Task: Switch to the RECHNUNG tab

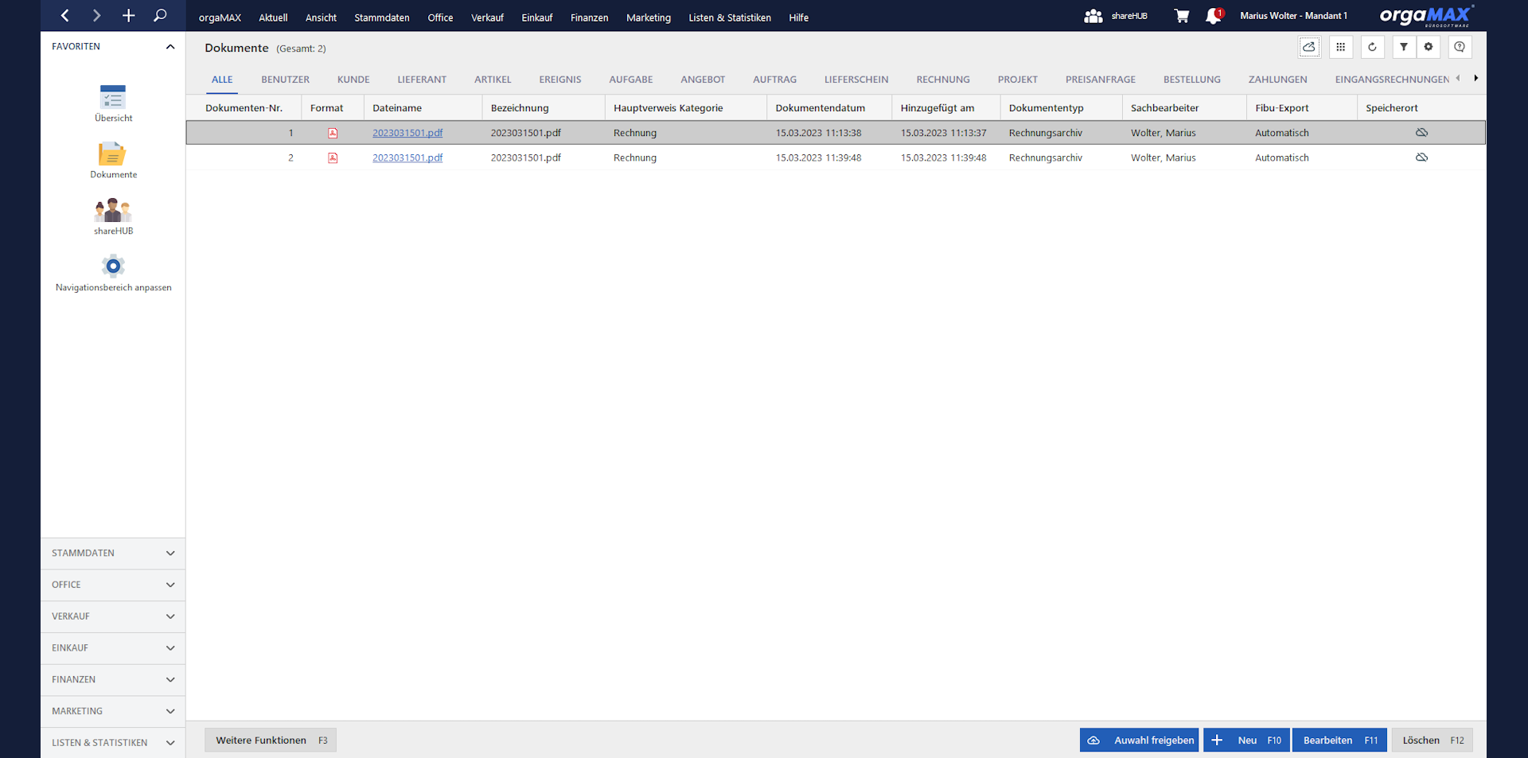Action: [x=942, y=80]
